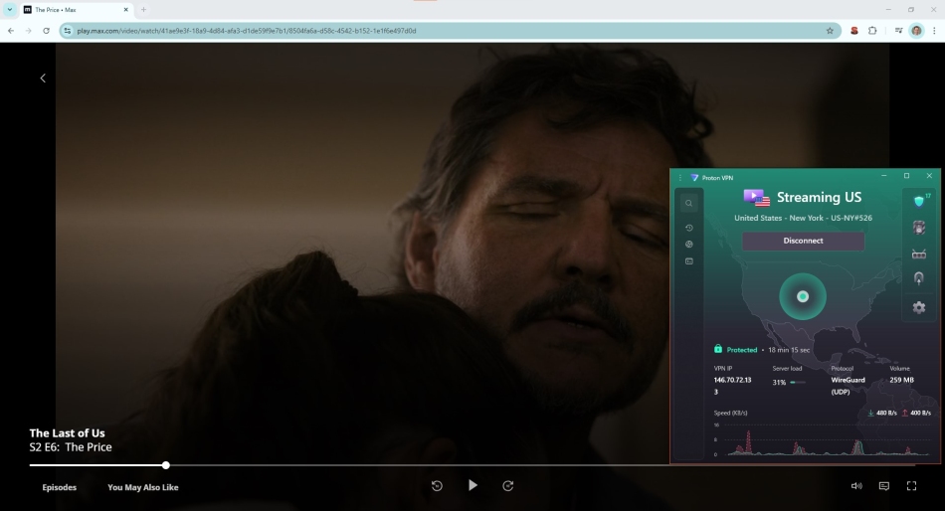Click the Proton VPN logo in title bar
Image resolution: width=945 pixels, height=511 pixels.
pos(694,178)
